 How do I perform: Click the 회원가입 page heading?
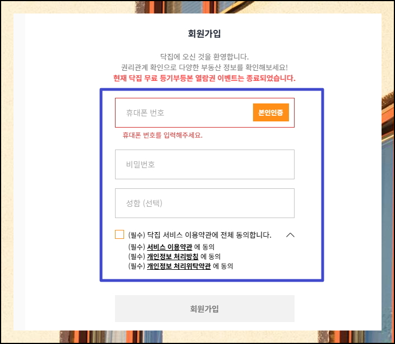[204, 33]
